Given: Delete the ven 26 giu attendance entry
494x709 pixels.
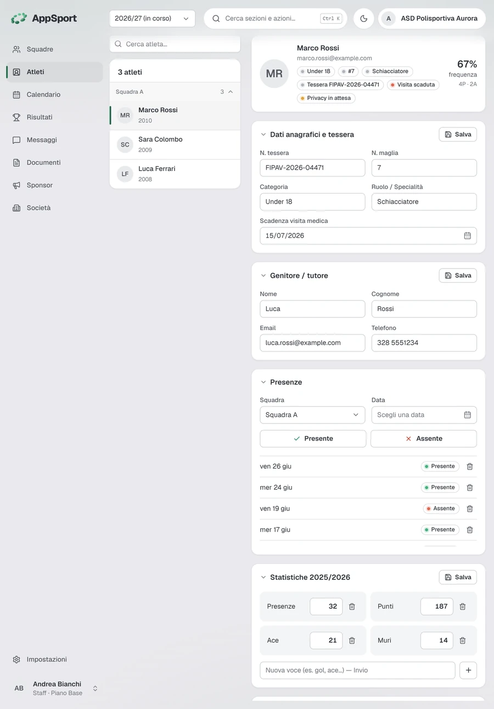Looking at the screenshot, I should click(470, 466).
